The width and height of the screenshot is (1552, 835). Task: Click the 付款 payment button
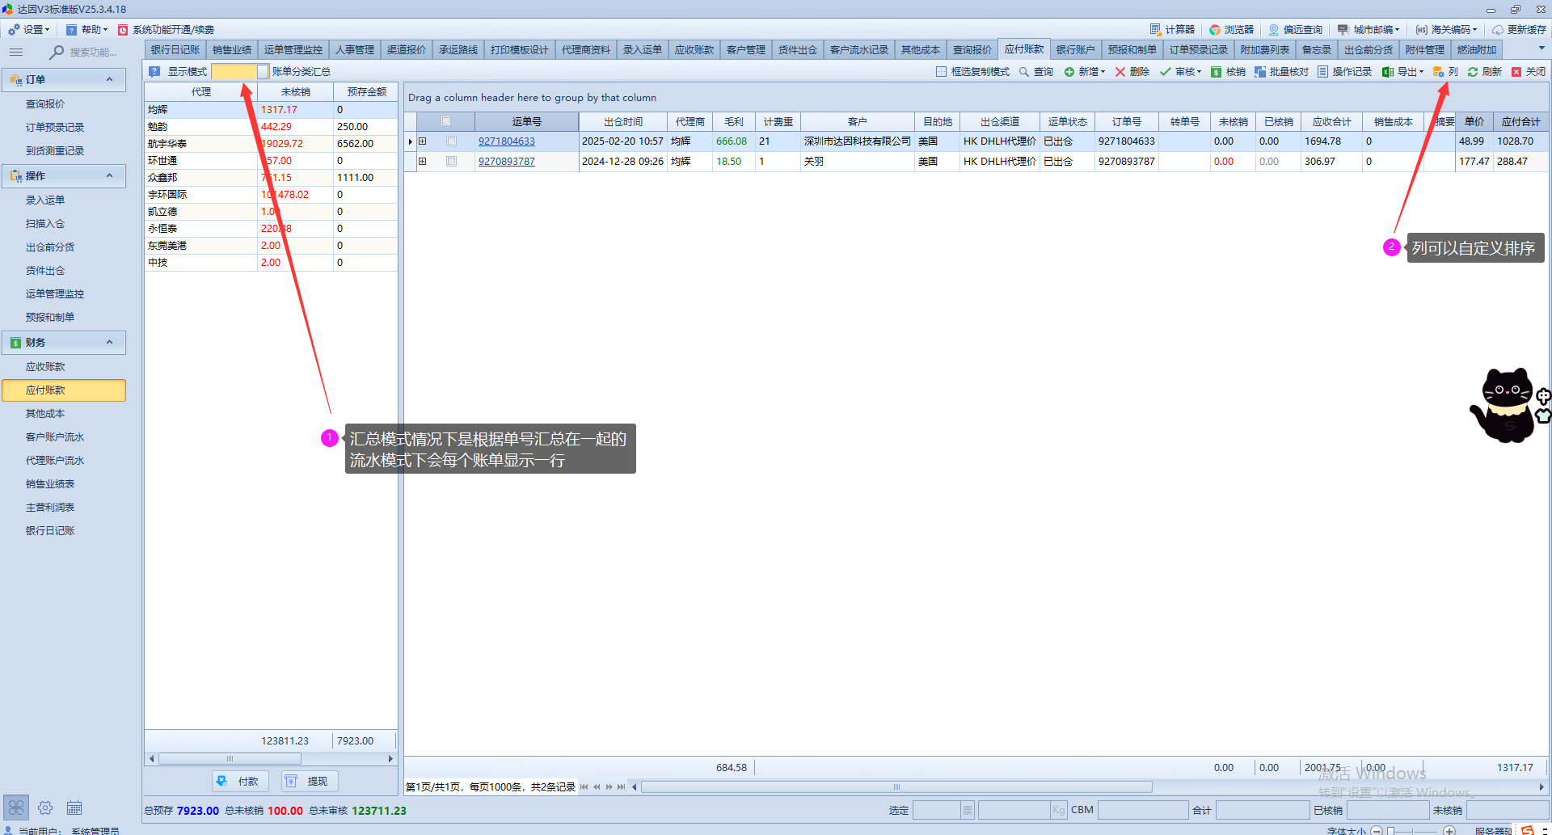pyautogui.click(x=240, y=781)
